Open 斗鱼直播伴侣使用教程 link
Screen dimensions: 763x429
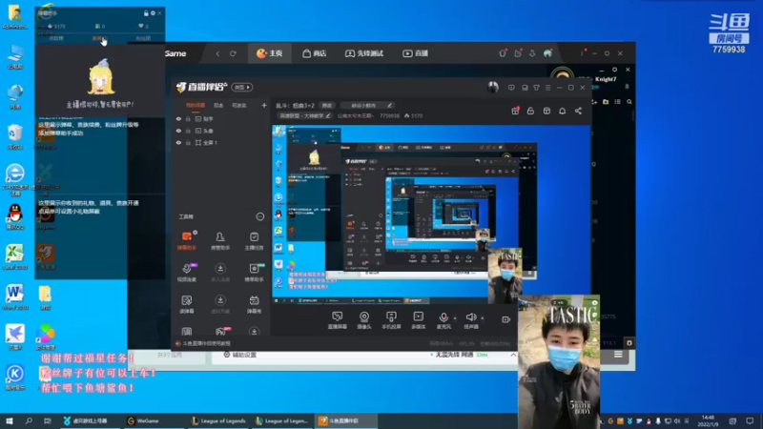[x=206, y=343]
